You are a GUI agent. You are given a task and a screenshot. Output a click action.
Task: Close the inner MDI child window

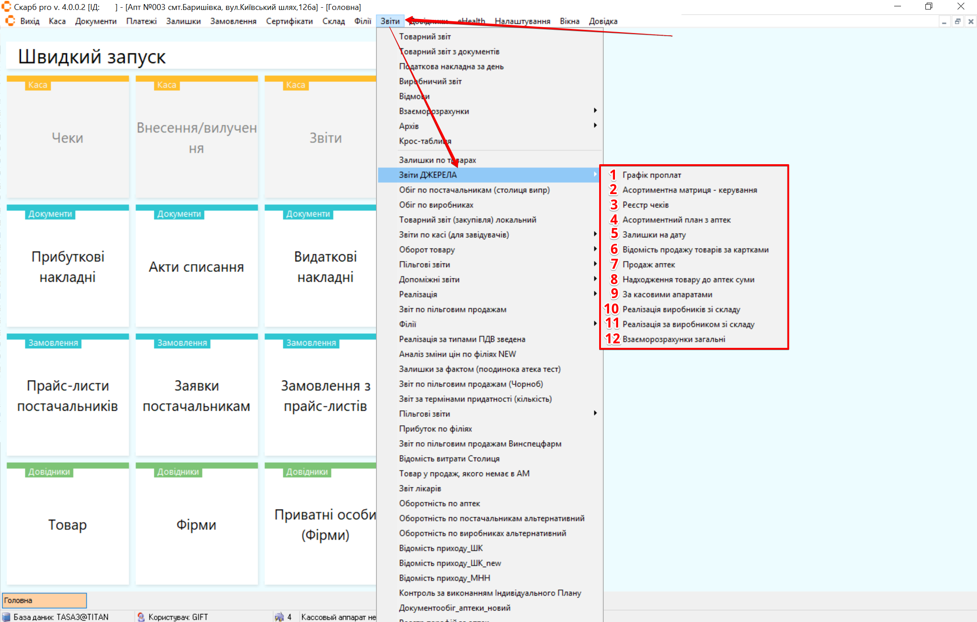point(971,21)
